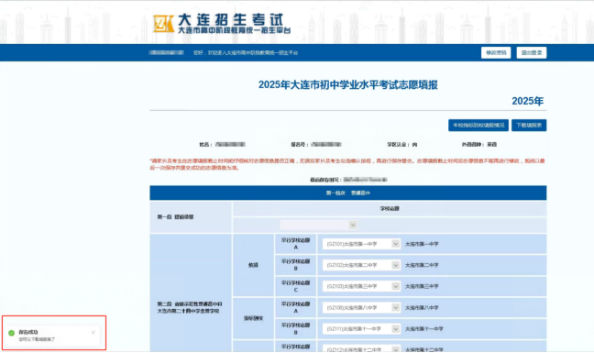Viewport: 594px width, 353px height.
Task: Open 本校指标到校填报情况
Action: click(x=478, y=126)
